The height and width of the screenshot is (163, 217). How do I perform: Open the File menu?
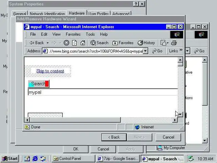pyautogui.click(x=33, y=34)
